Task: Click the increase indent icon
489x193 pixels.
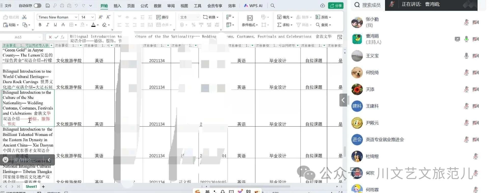Action: [150, 17]
